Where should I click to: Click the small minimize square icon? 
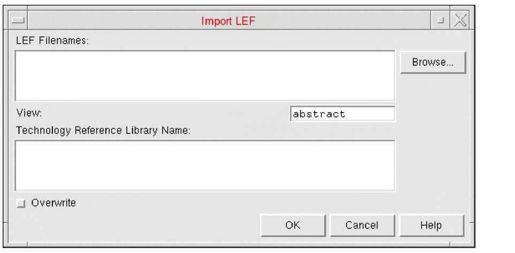coord(441,21)
